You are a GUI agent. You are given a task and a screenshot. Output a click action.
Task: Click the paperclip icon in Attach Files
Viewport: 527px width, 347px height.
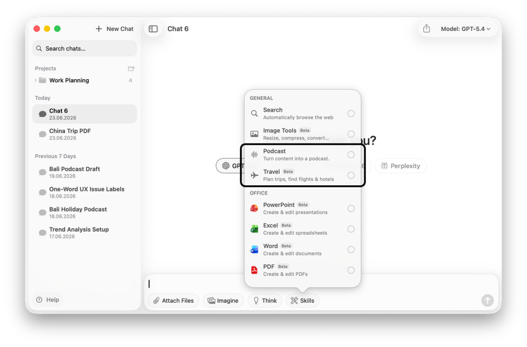click(156, 301)
